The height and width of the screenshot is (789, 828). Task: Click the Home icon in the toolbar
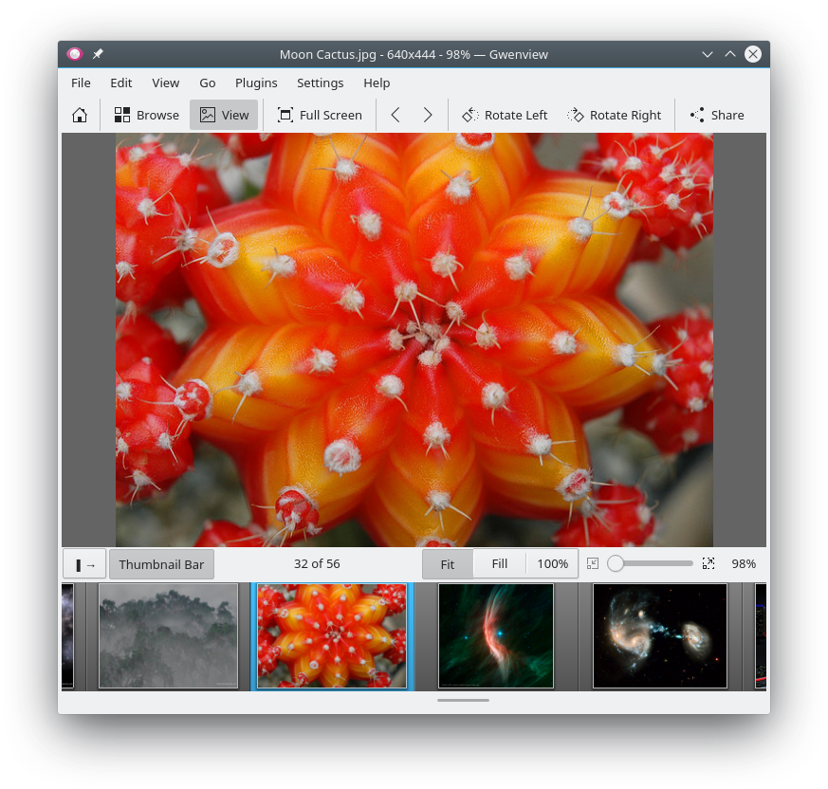pos(80,114)
